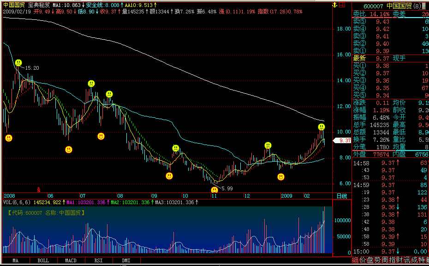
Task: Click the 委比 14.14% value
Action: coord(380,14)
